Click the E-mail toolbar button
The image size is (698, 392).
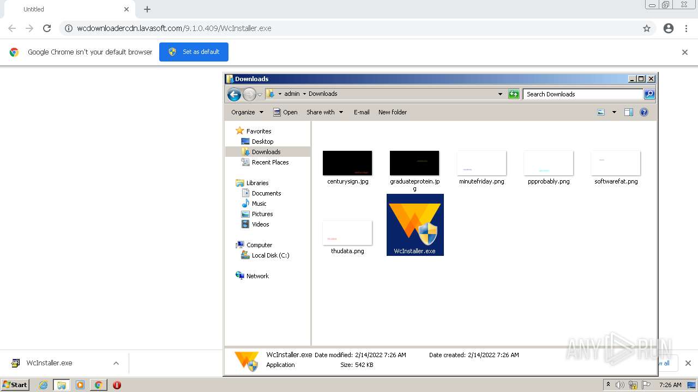[x=362, y=112]
